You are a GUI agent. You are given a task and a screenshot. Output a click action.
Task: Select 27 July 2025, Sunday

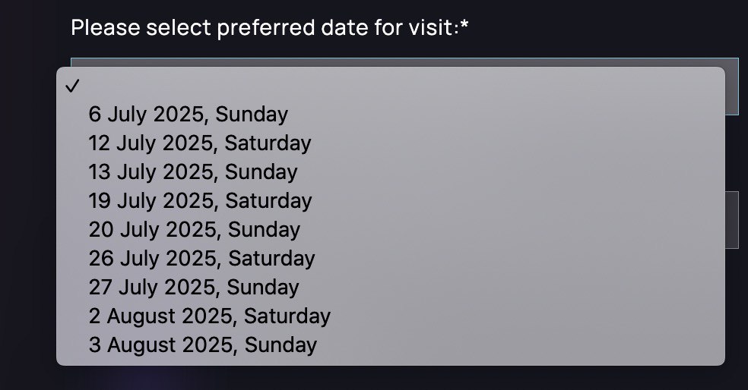coord(194,288)
